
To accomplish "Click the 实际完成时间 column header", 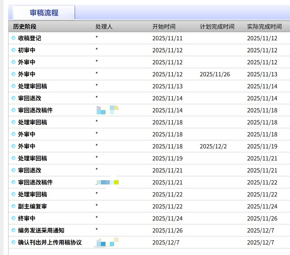I will pyautogui.click(x=264, y=27).
